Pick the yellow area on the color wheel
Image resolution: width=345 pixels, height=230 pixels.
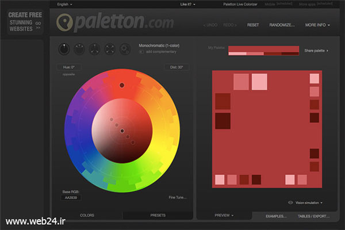(166, 141)
